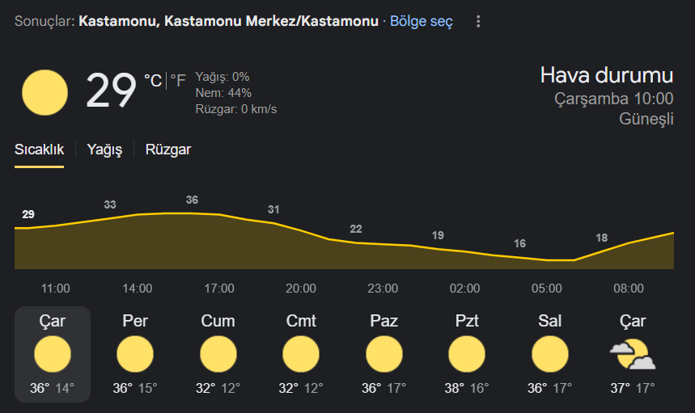Click the 17:00 point on temperature graph
Image resolution: width=695 pixels, height=413 pixels.
(219, 215)
